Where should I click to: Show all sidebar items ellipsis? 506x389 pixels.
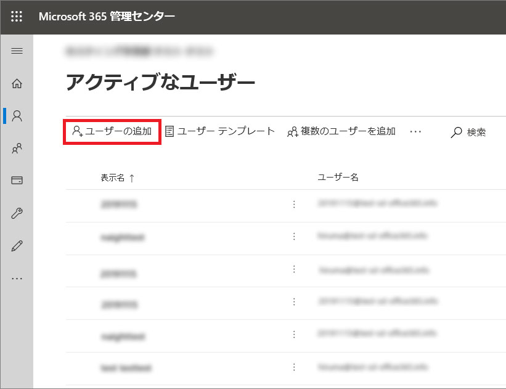pos(17,278)
